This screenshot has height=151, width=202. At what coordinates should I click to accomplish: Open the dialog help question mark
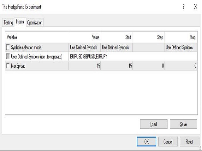point(184,7)
